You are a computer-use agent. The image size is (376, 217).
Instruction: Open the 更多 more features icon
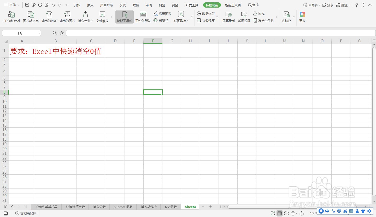[302, 17]
